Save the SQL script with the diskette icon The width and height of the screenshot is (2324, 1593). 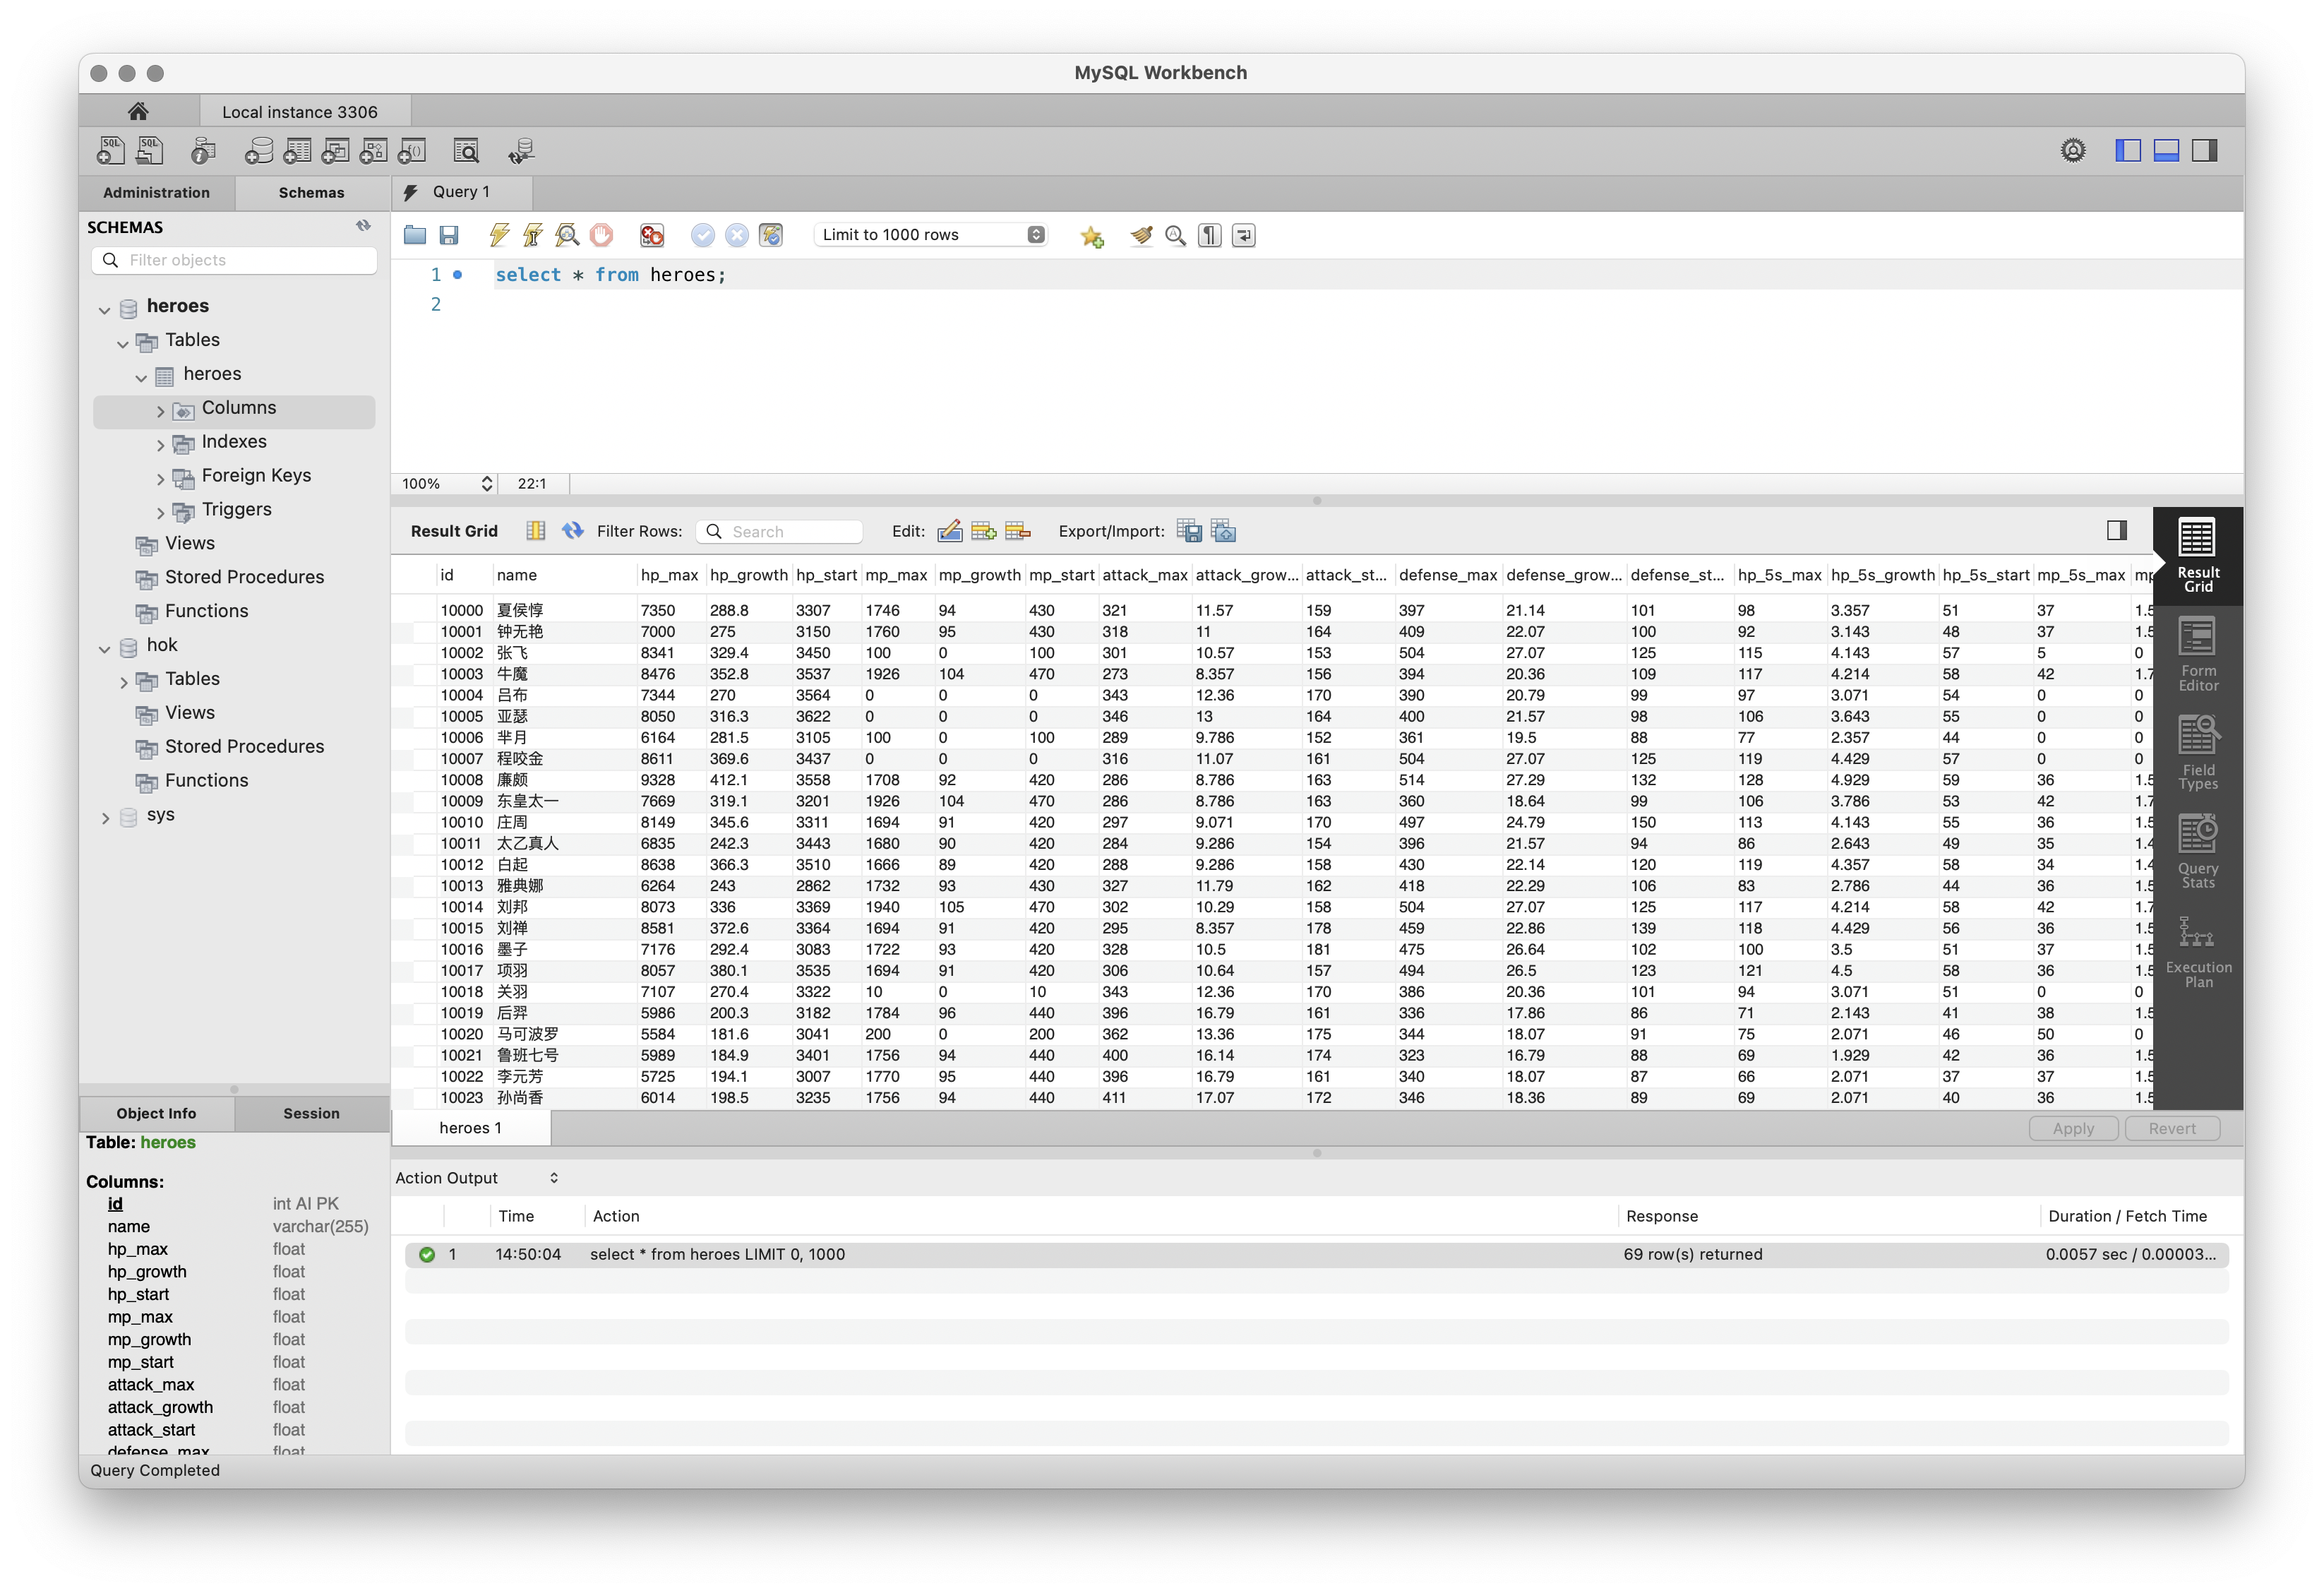[449, 235]
